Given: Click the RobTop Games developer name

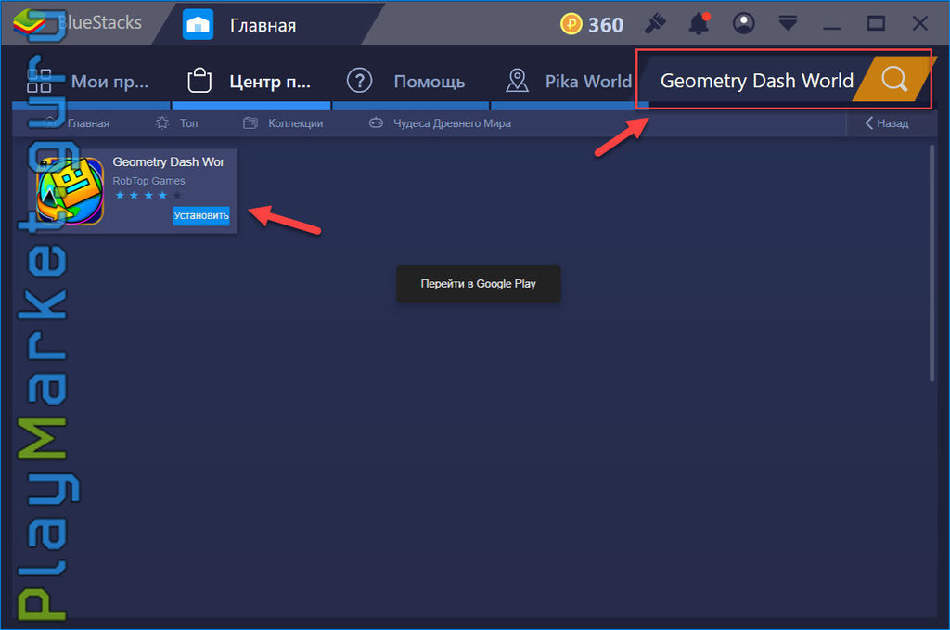Looking at the screenshot, I should [148, 181].
